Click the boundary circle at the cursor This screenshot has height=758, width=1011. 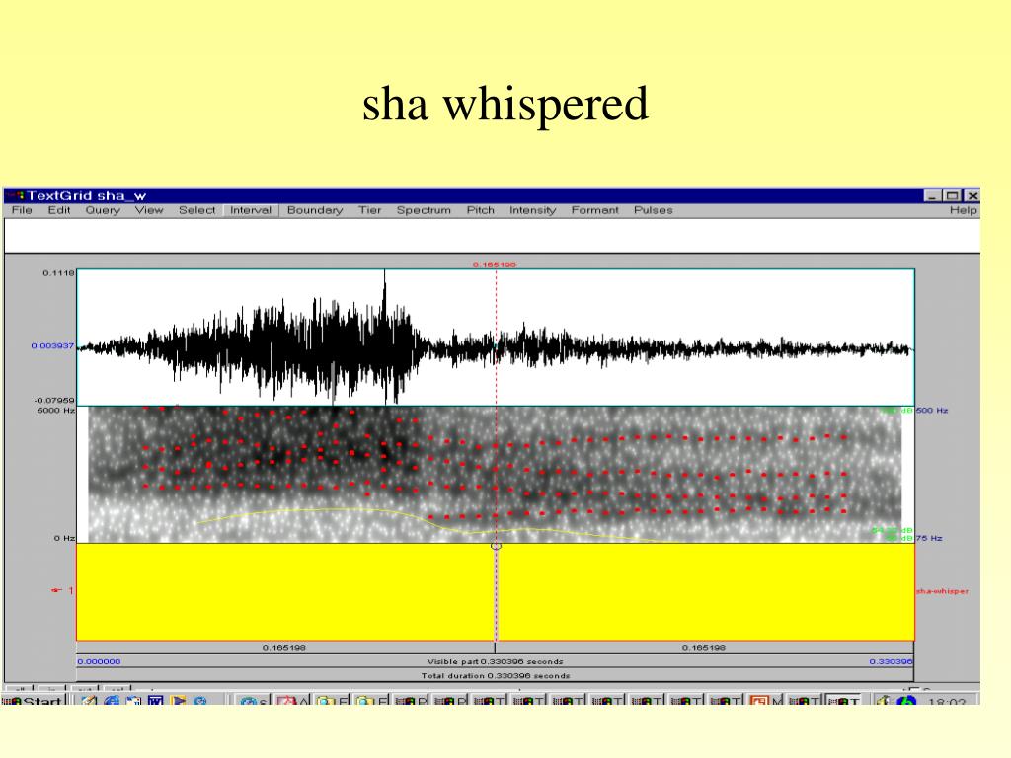pos(496,545)
